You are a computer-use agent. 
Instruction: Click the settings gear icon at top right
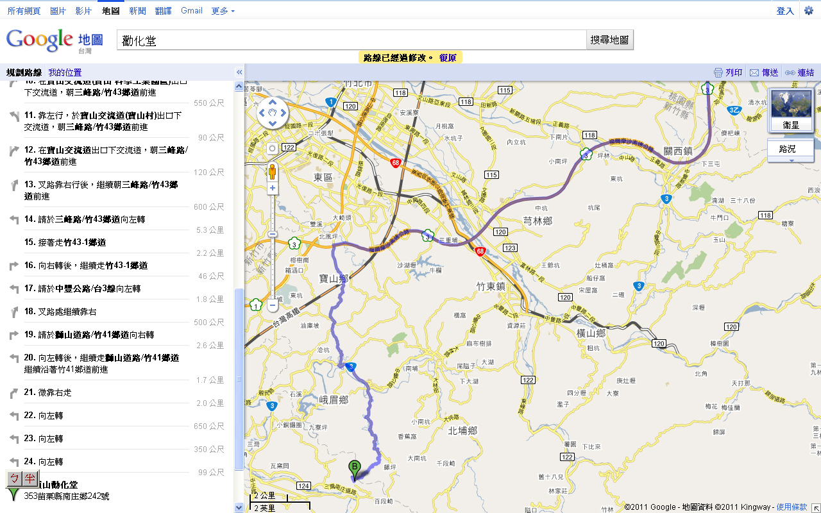coord(809,10)
